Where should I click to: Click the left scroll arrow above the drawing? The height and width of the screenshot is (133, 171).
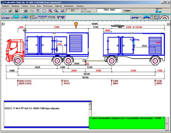3,24
